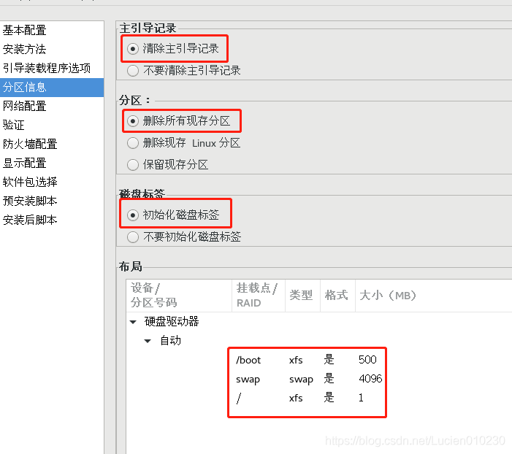The height and width of the screenshot is (454, 512).
Task: Click the 挂载点/RAID column header
Action: [259, 296]
